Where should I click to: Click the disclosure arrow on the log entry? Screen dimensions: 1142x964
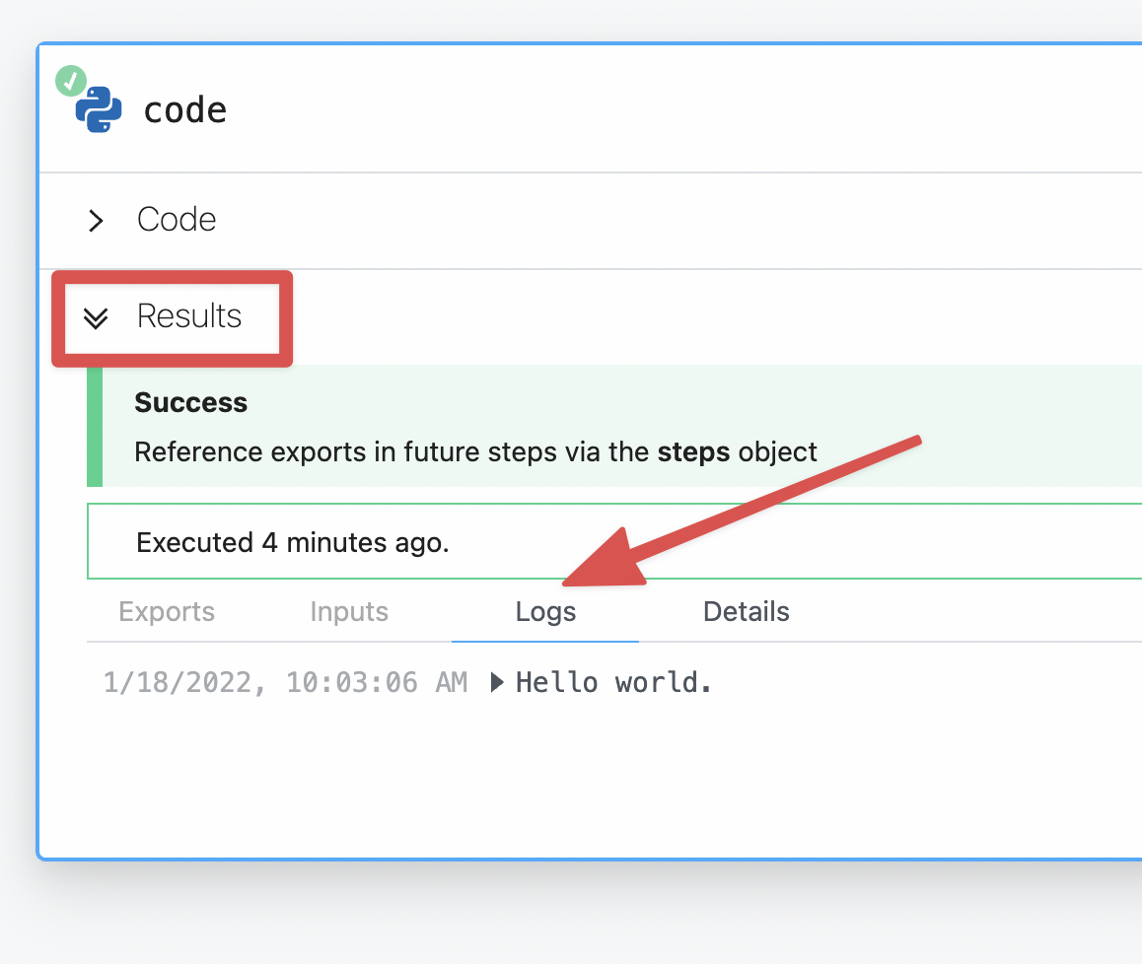tap(498, 681)
